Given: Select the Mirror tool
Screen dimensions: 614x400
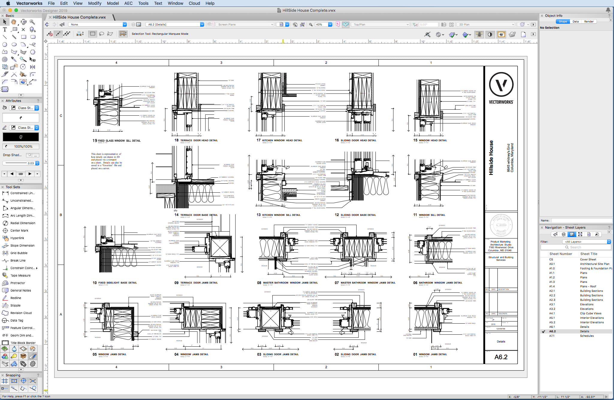Looking at the screenshot, I should (x=33, y=67).
